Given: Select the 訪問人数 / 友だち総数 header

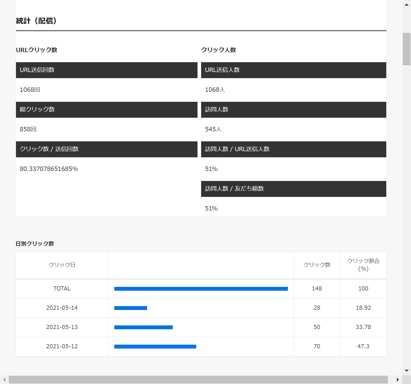Looking at the screenshot, I should 294,189.
